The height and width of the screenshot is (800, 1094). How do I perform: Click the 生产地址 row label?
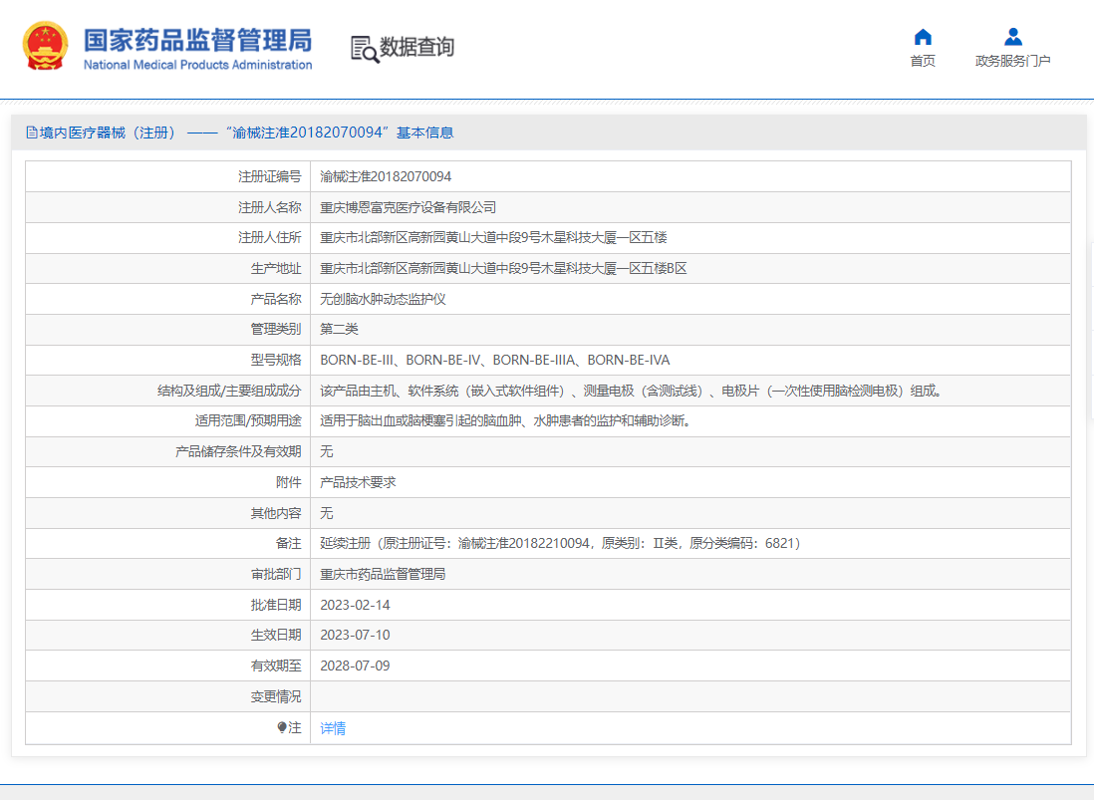click(x=276, y=269)
